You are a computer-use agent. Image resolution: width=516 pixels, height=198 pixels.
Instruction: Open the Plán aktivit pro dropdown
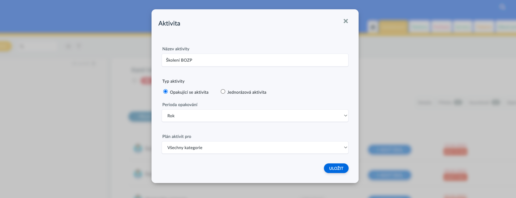(x=255, y=148)
